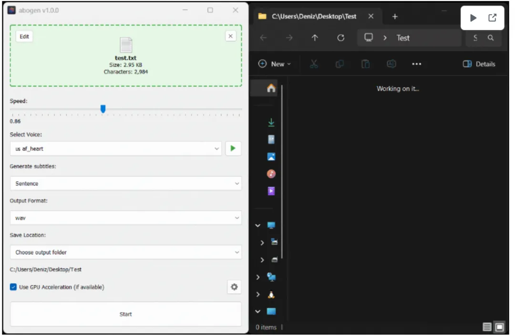Adjust the Speed slider handle
The image size is (515, 336).
(103, 109)
